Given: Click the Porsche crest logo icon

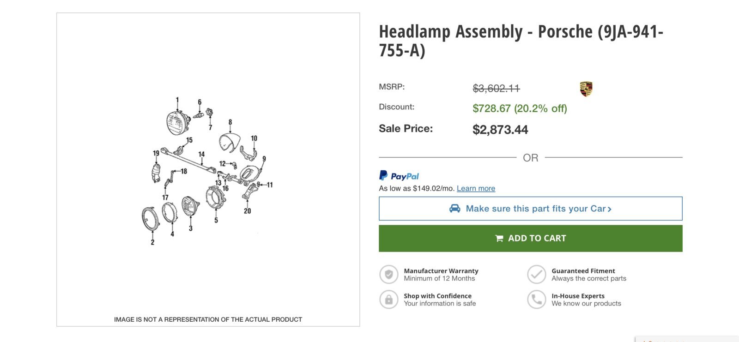Looking at the screenshot, I should pos(586,89).
